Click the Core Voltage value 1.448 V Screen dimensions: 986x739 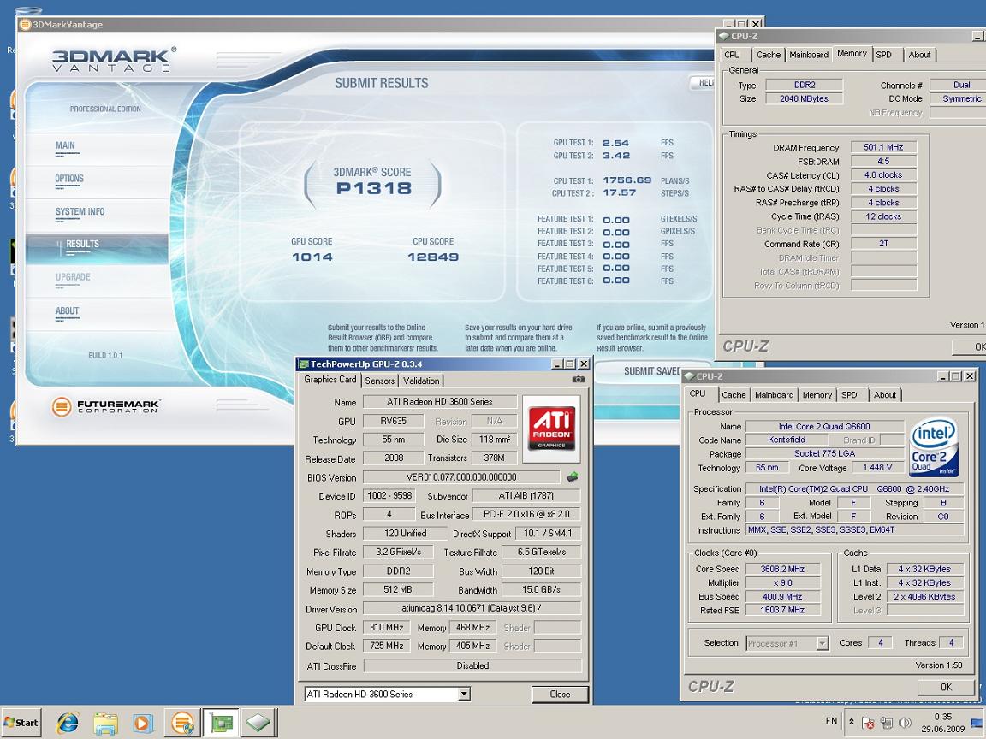[877, 468]
